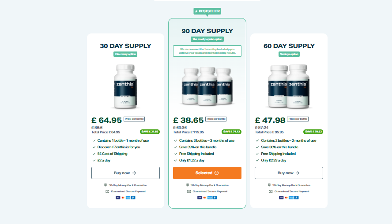The image size is (392, 224).
Task: Click the Discovery option tag
Action: pos(125,54)
